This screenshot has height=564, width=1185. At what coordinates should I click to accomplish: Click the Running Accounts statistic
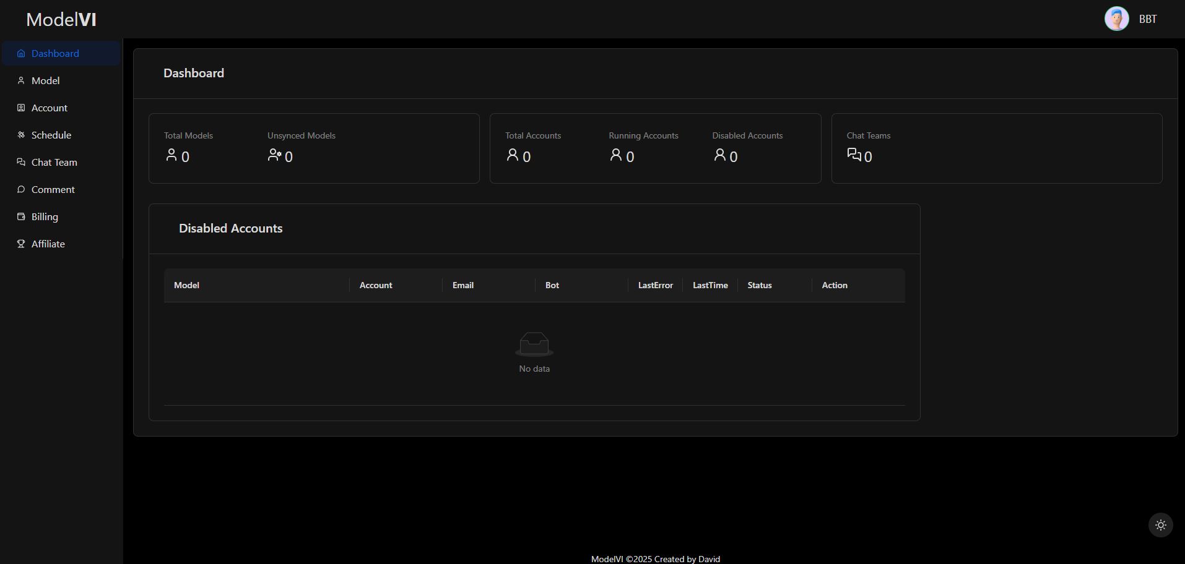(643, 148)
